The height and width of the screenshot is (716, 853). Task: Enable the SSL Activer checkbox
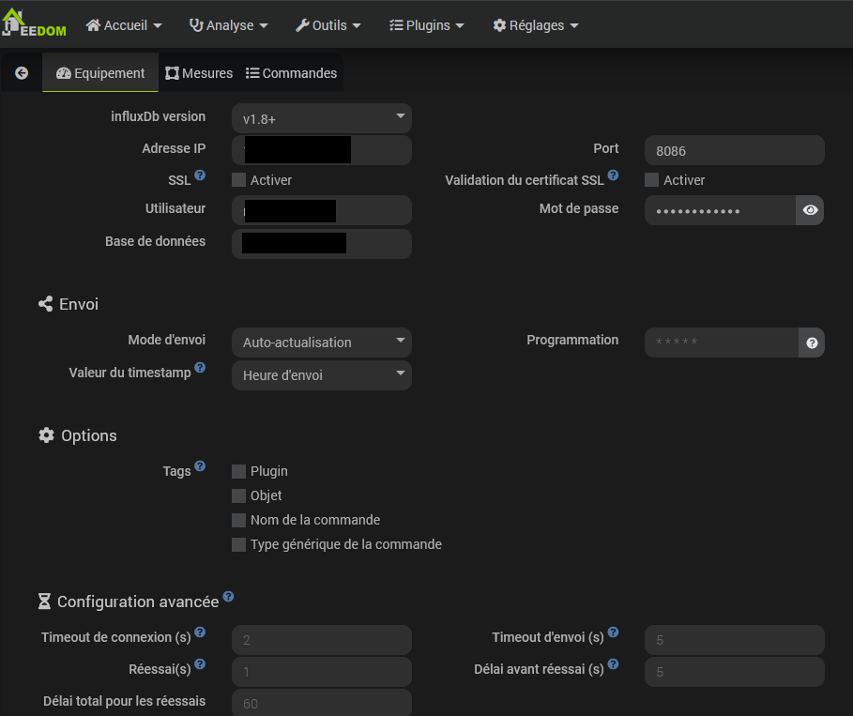[238, 180]
